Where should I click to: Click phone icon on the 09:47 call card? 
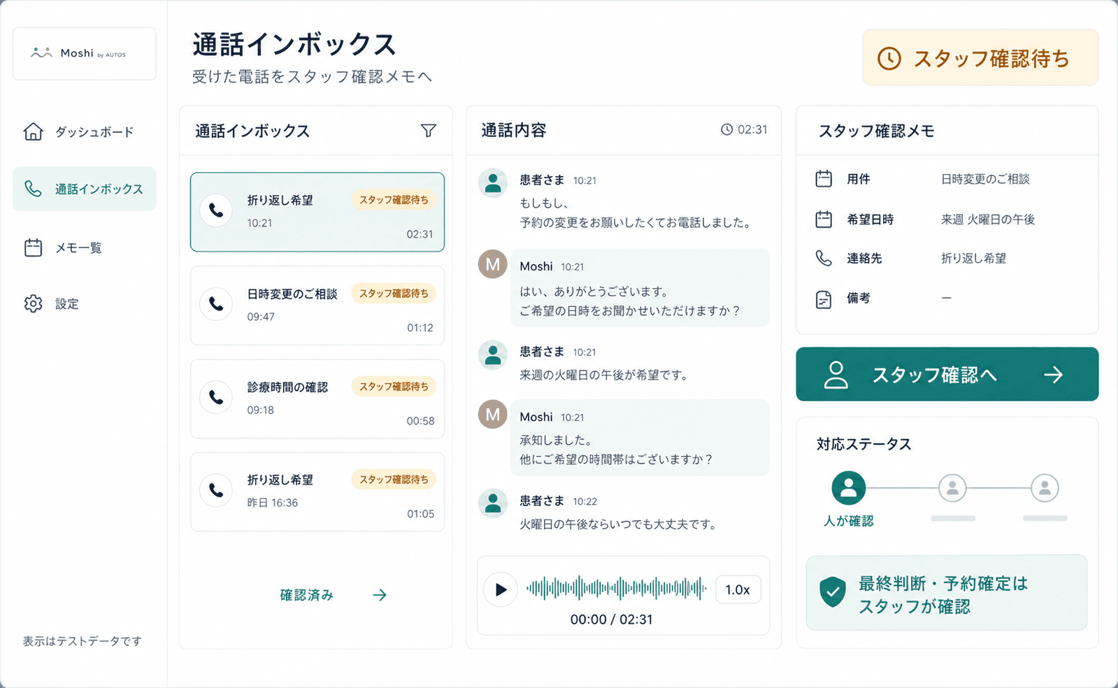(x=216, y=304)
